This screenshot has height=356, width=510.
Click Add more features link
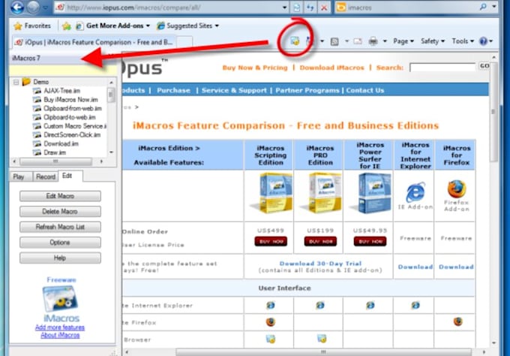coord(60,327)
